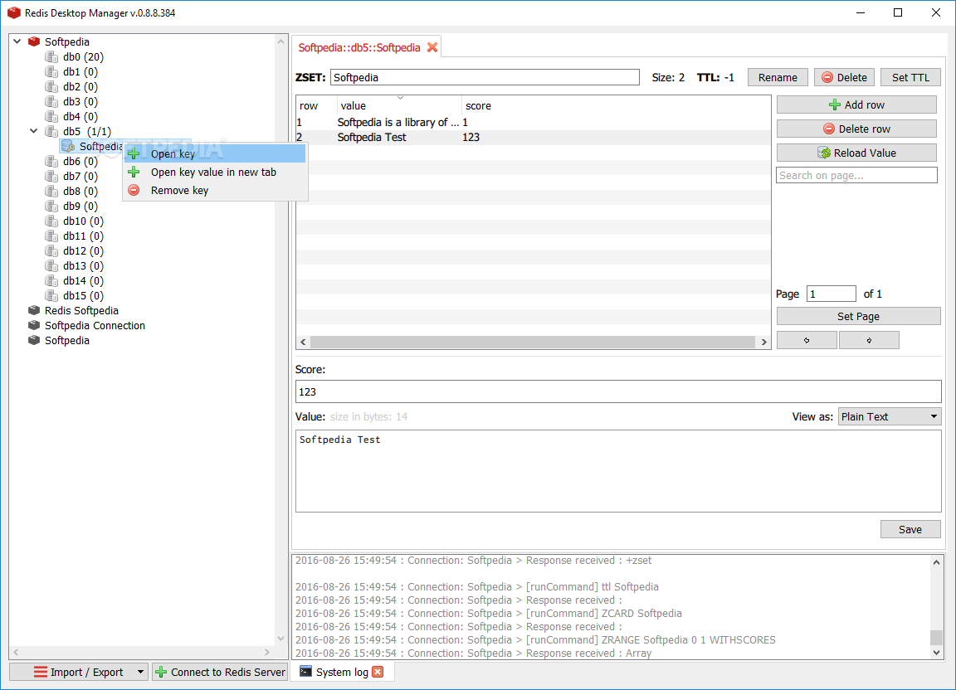Click the Delete row button
956x690 pixels.
point(856,129)
